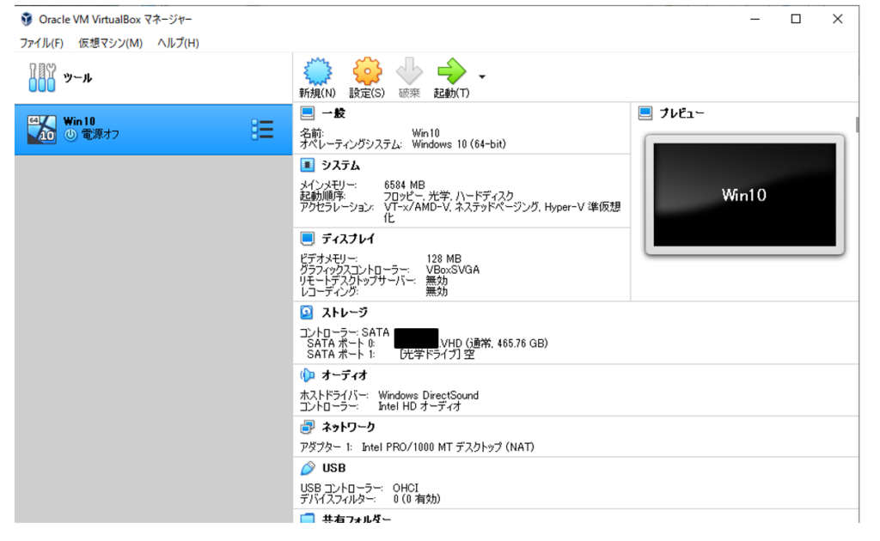
Task: Click the power-off status icon by 電源オフ
Action: point(70,135)
